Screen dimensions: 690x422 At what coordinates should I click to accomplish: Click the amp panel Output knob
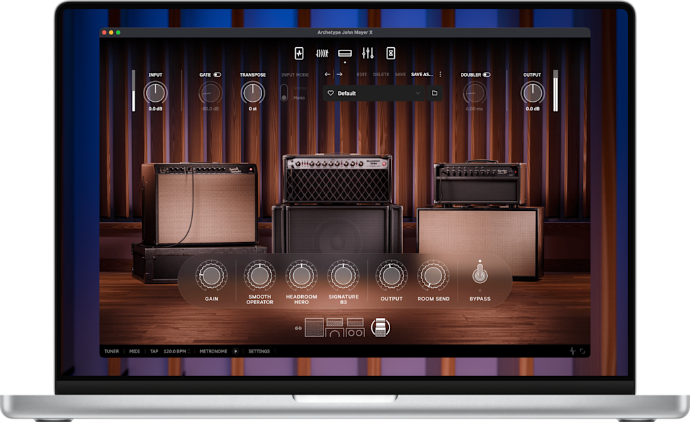tap(391, 276)
